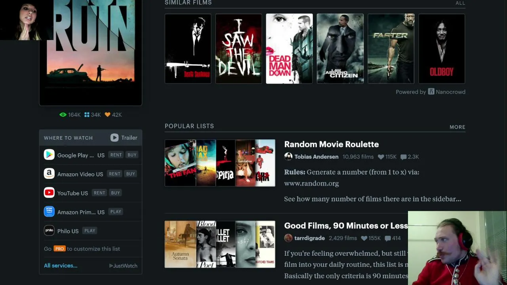Image resolution: width=507 pixels, height=285 pixels.
Task: Click the orange PRO badge
Action: coord(59,249)
